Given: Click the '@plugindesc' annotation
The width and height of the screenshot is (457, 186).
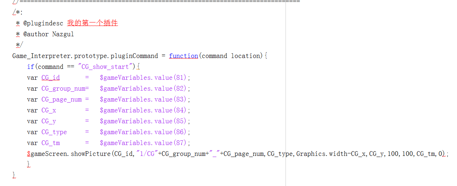Looking at the screenshot, I should coord(43,23).
